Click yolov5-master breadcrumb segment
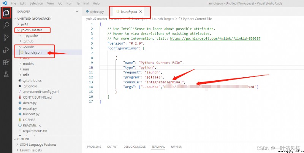 (97, 19)
